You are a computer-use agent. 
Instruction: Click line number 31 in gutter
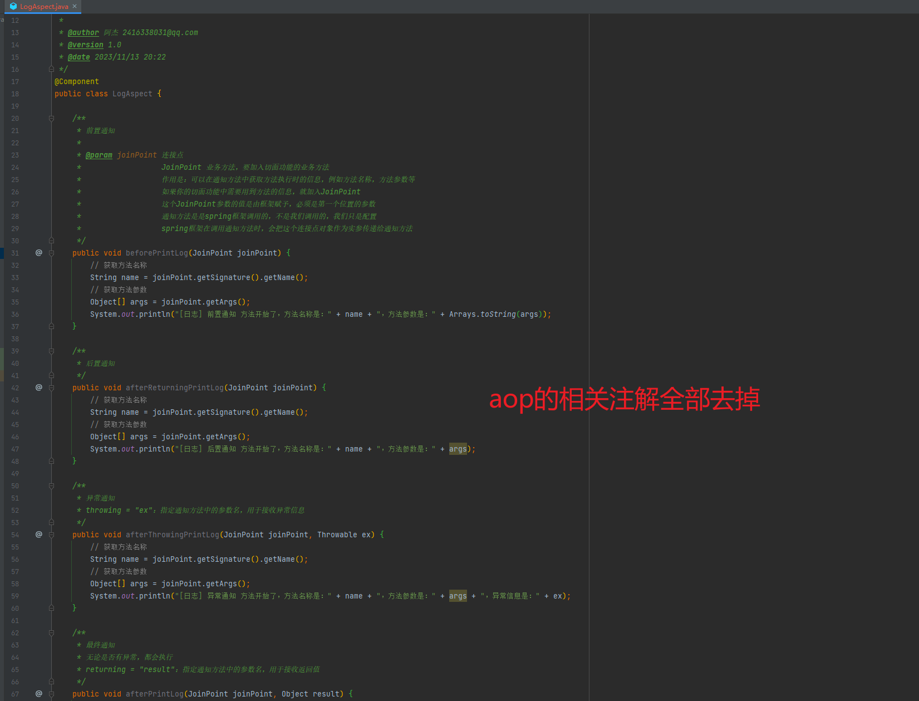click(15, 253)
